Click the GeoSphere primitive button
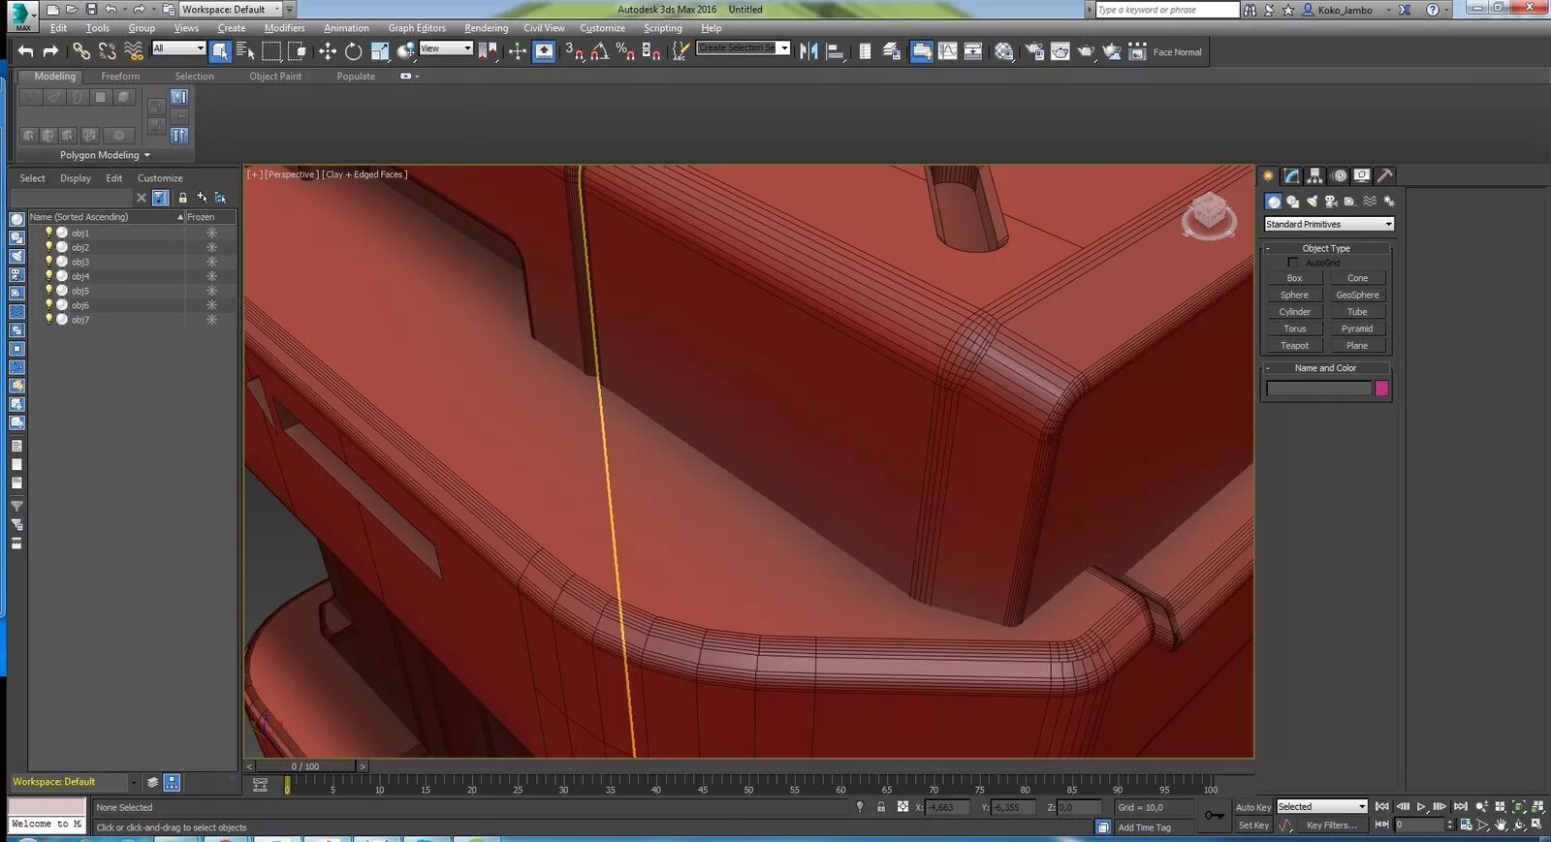1551x842 pixels. 1357,295
